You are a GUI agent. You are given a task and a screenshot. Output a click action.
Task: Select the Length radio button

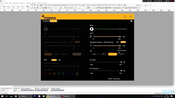click(x=41, y=88)
